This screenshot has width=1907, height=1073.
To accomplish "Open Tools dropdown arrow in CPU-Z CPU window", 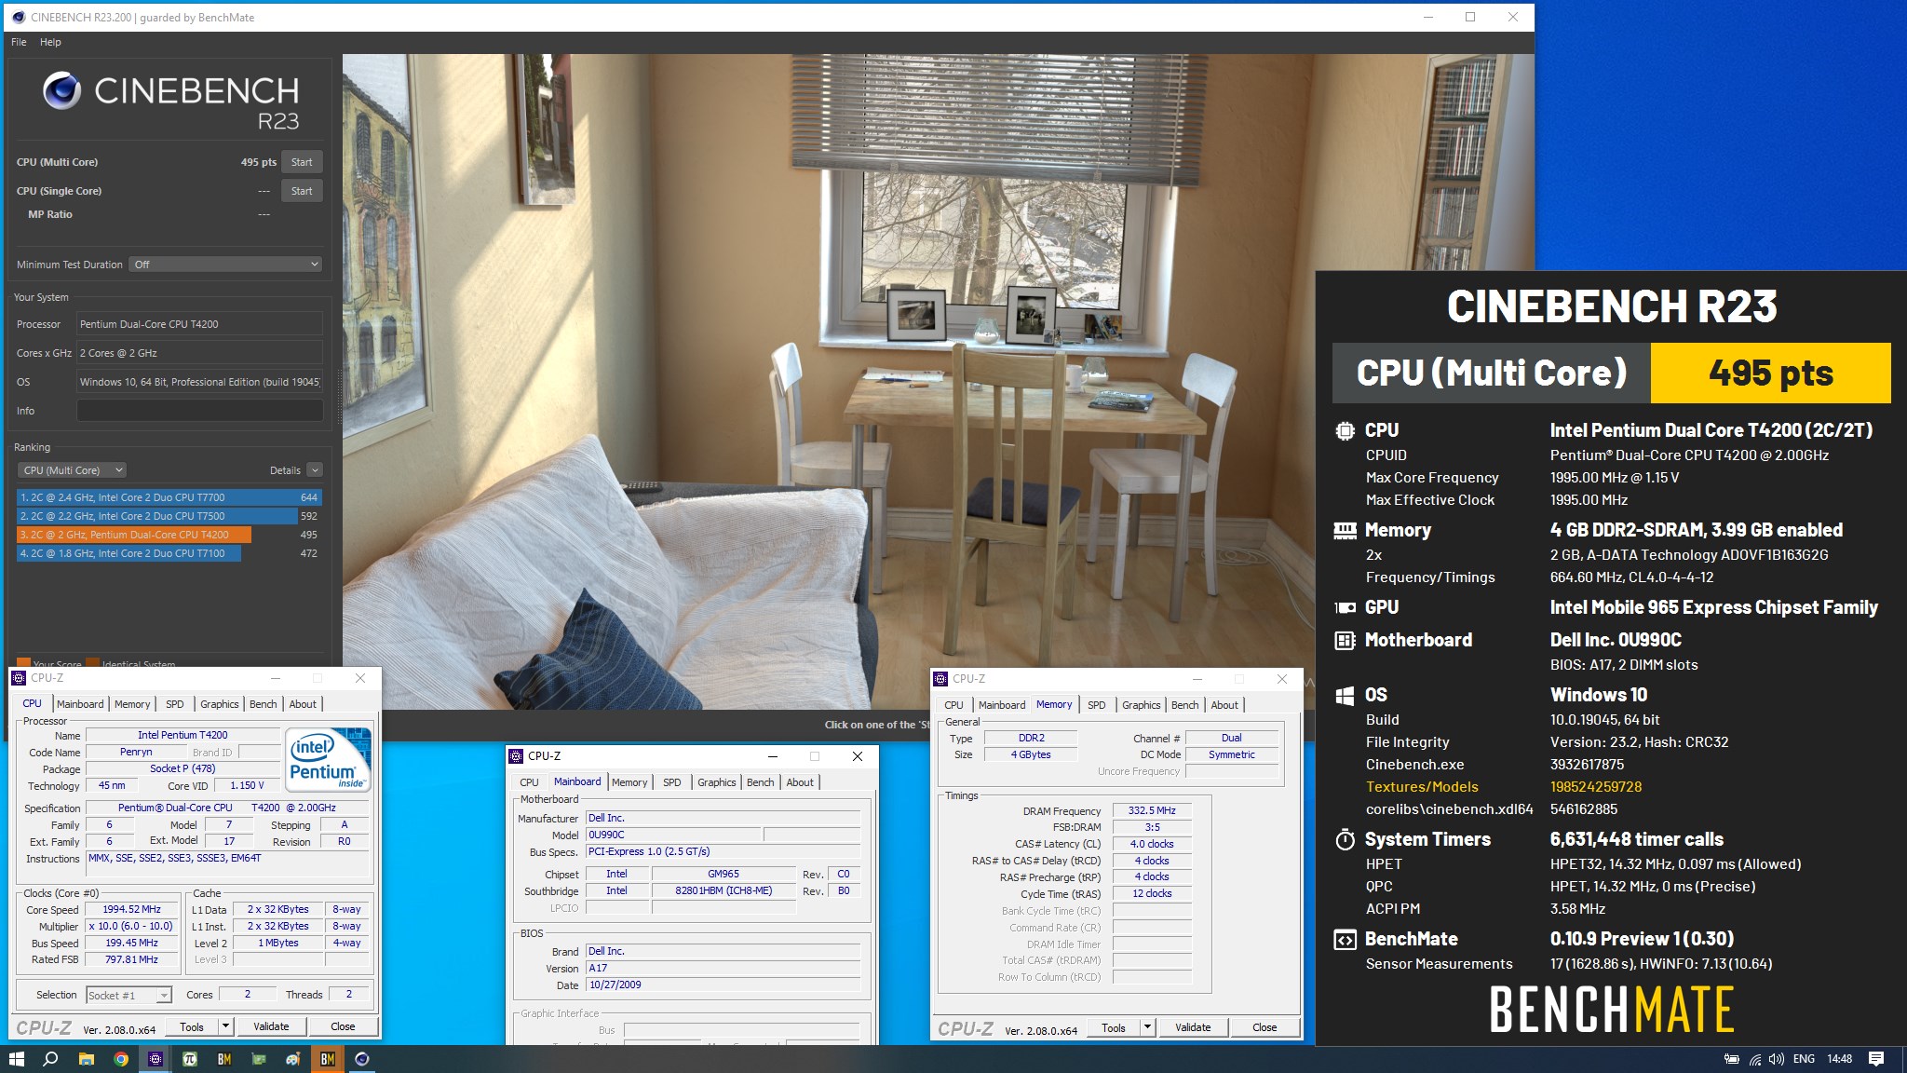I will click(225, 1026).
